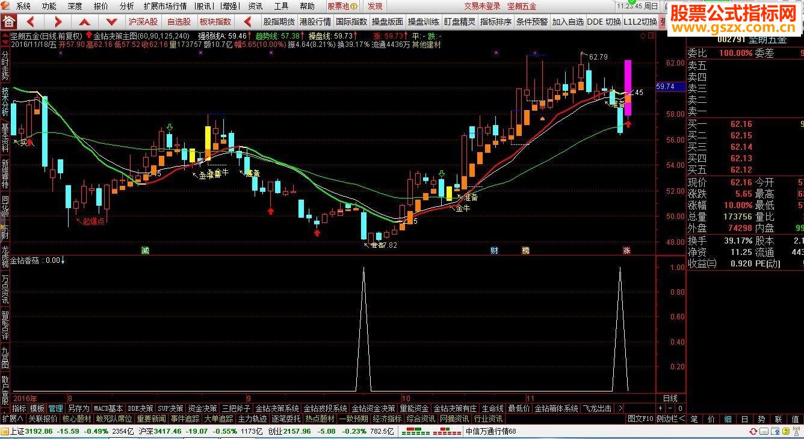Open the 系统 menu

click(23, 6)
